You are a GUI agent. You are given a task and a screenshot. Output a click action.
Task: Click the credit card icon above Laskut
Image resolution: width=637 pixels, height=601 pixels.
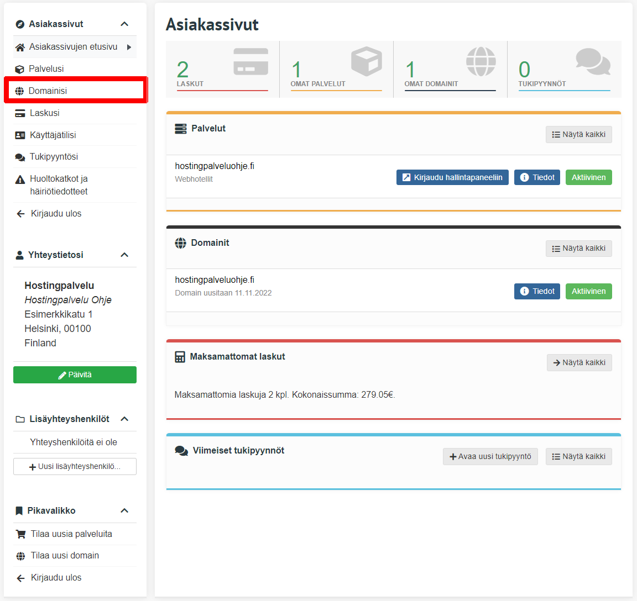pos(250,61)
